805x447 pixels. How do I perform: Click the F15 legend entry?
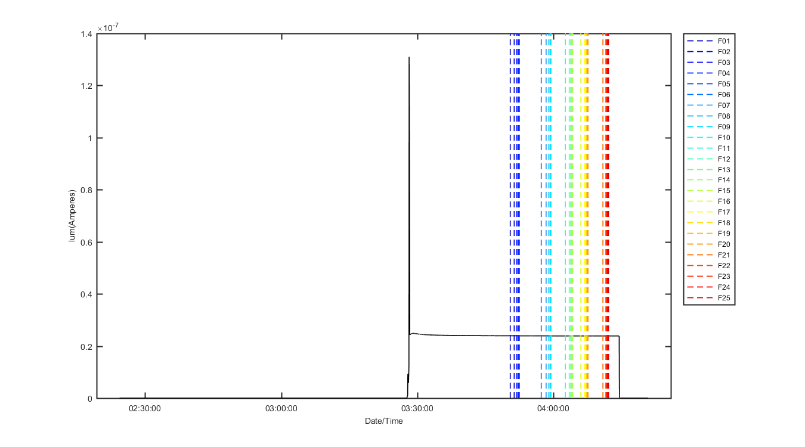pos(709,191)
